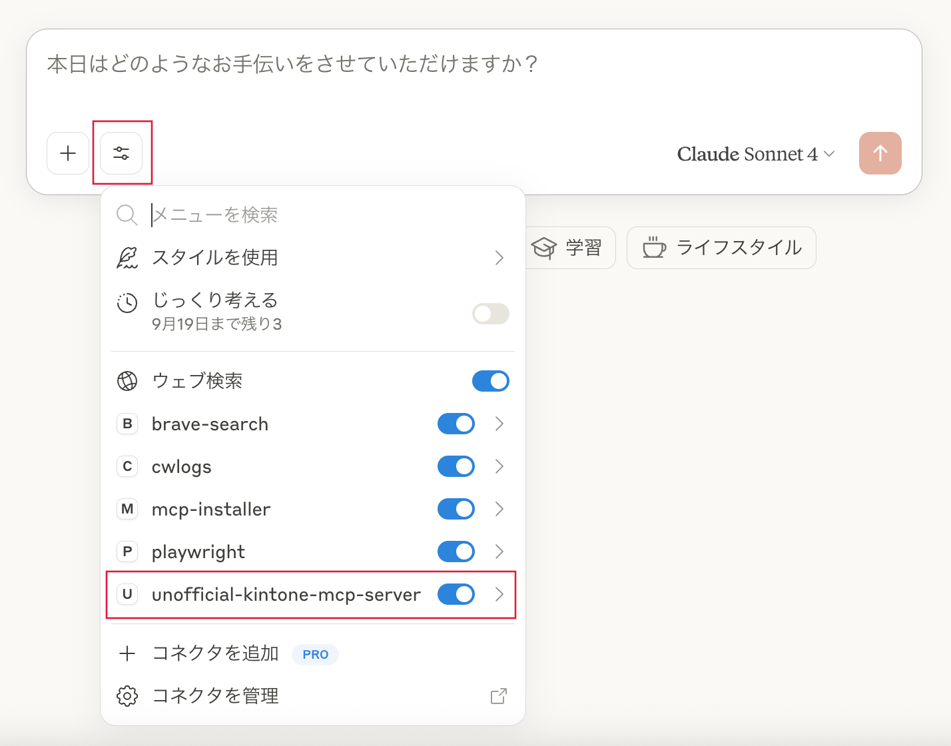
Task: Click the quill pen icon beside スタイルを使用
Action: click(127, 257)
